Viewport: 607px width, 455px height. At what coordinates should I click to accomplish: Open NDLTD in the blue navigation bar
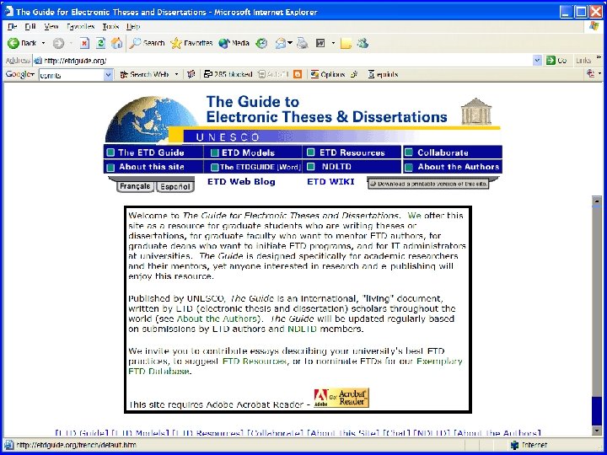(352, 167)
